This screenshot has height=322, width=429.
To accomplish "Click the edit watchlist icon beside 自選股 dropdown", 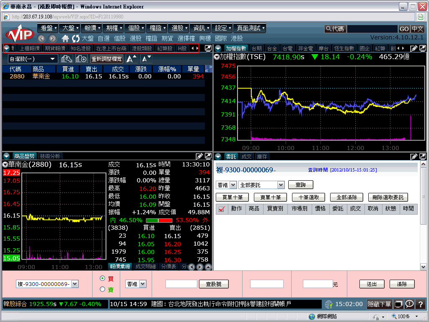I will 67,59.
